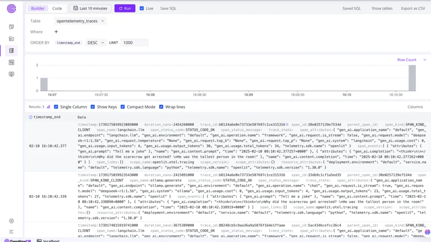
Task: Uncheck Wrap lines
Action: [x=161, y=107]
